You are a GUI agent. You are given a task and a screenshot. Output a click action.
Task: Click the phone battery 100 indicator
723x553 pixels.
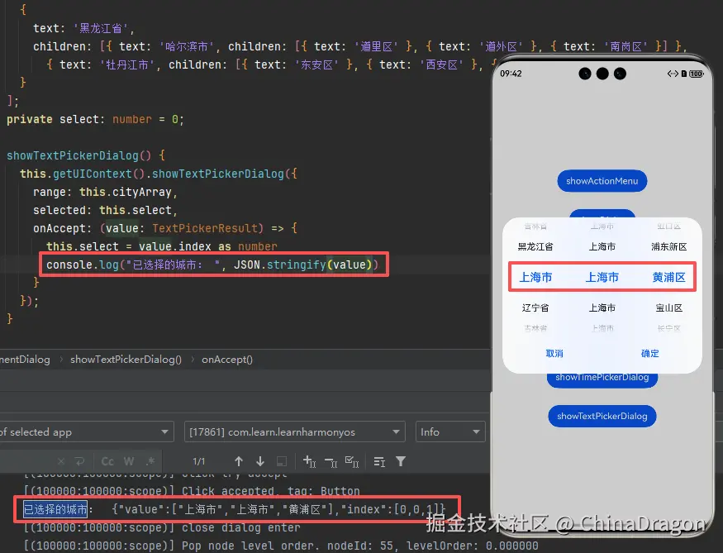tap(697, 74)
